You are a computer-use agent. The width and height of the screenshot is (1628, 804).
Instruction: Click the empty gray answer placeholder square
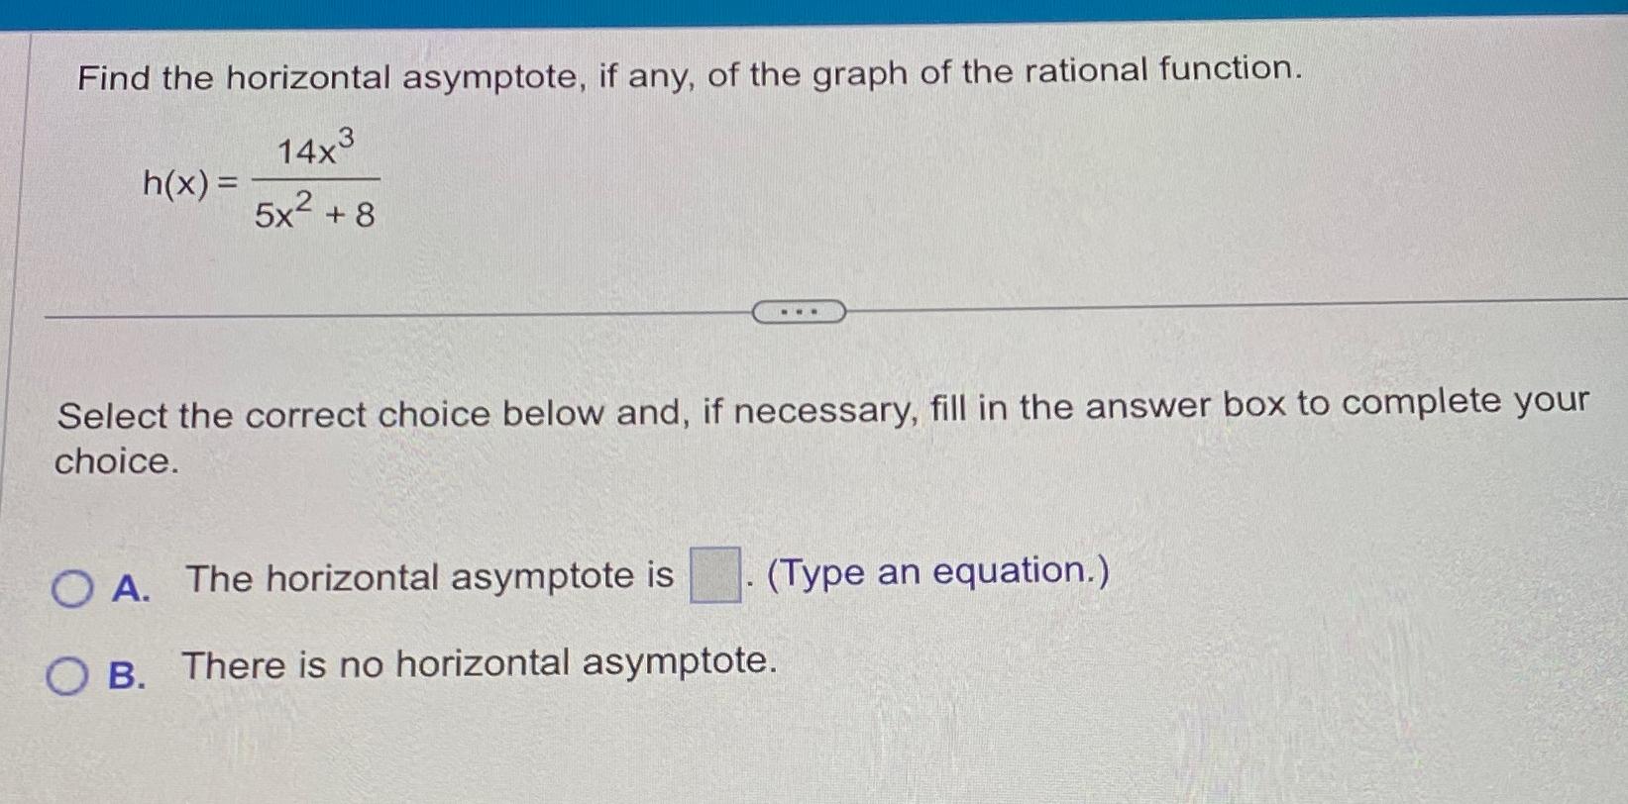coord(715,574)
